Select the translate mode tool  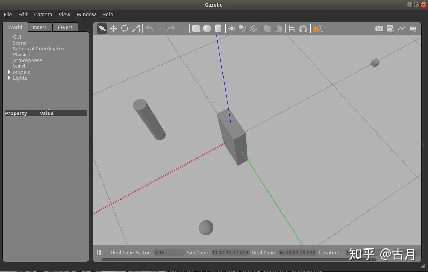pyautogui.click(x=113, y=28)
